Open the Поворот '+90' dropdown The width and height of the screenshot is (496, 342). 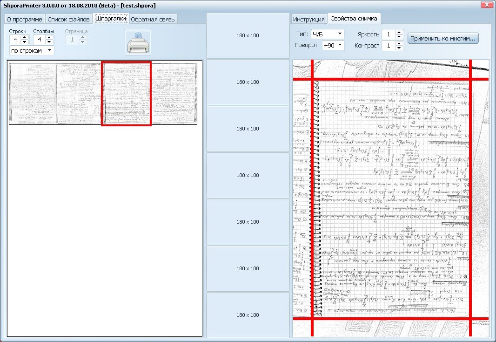point(333,45)
